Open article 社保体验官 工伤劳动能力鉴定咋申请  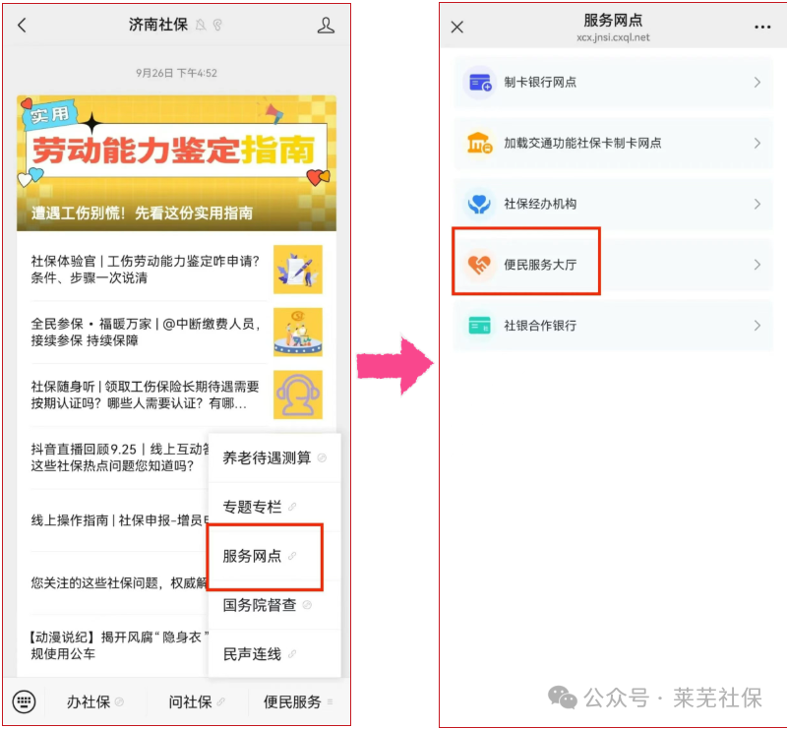click(x=146, y=269)
